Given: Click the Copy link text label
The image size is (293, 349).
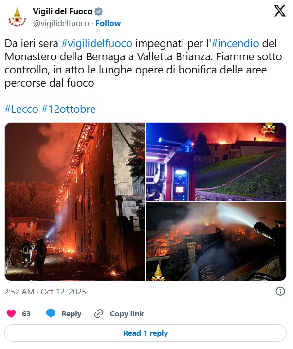Looking at the screenshot, I should [x=127, y=313].
